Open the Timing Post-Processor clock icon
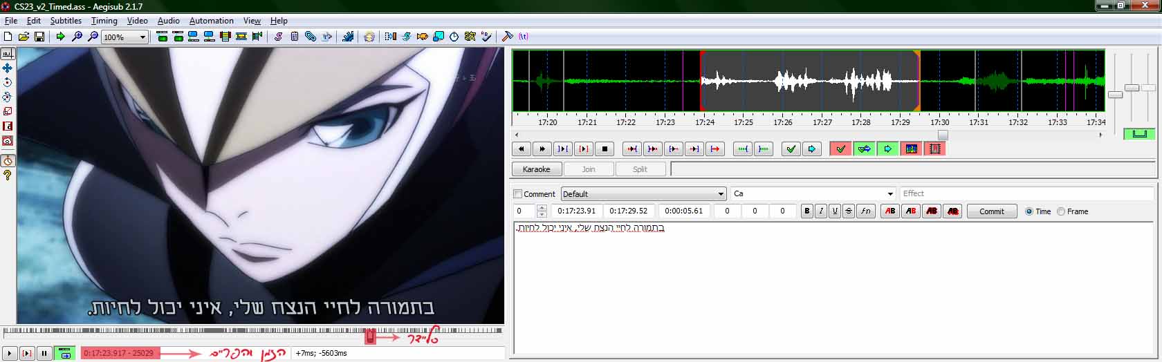 454,37
